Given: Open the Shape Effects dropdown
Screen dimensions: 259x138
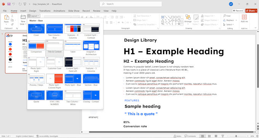Looking at the screenshot, I should (209, 25).
